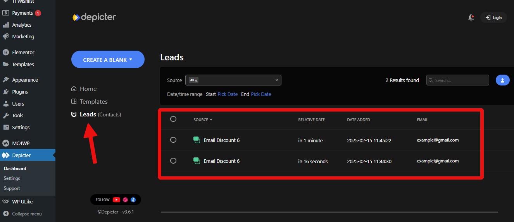514x222 pixels.
Task: Click the Marketing megaphone icon
Action: pyautogui.click(x=6, y=36)
